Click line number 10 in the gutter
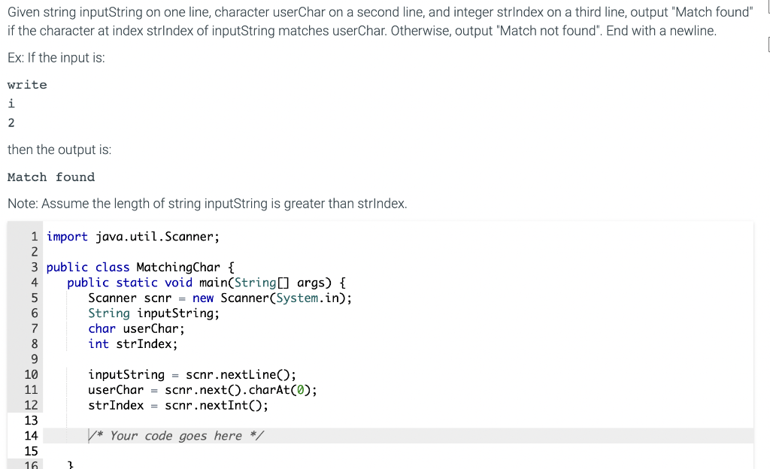This screenshot has width=770, height=469. (x=31, y=374)
